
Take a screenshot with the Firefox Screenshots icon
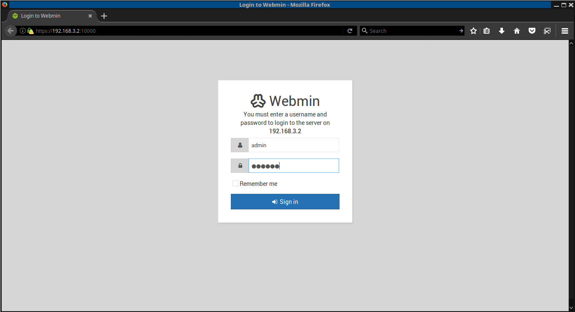click(547, 30)
